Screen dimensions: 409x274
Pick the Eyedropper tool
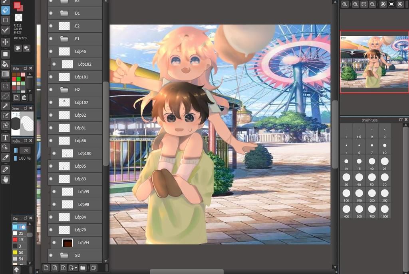coord(6,170)
